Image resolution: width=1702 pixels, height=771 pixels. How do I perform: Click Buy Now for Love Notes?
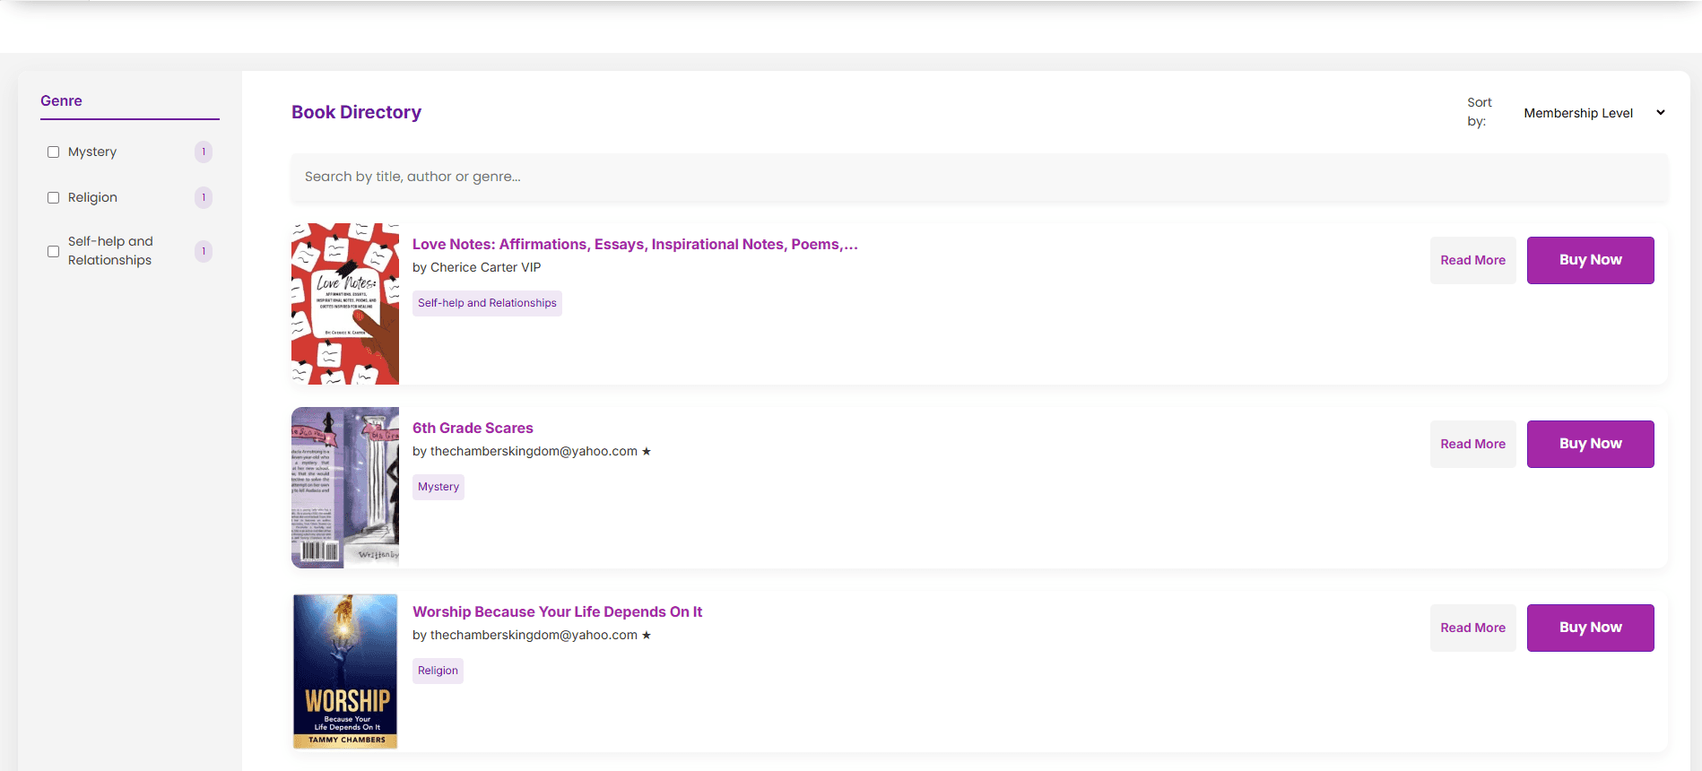[x=1590, y=260]
